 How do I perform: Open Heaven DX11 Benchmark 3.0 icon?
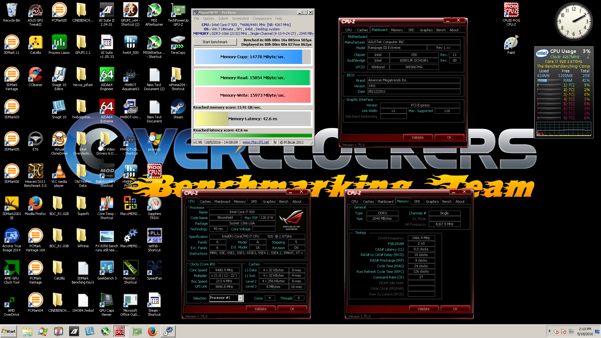click(x=35, y=176)
